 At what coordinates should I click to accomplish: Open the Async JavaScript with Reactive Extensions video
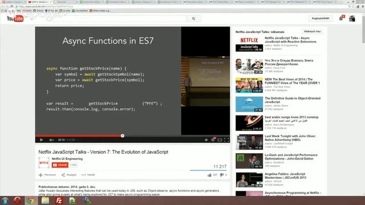(x=290, y=40)
